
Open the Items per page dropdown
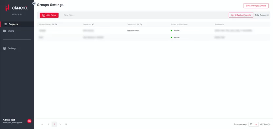253,124
